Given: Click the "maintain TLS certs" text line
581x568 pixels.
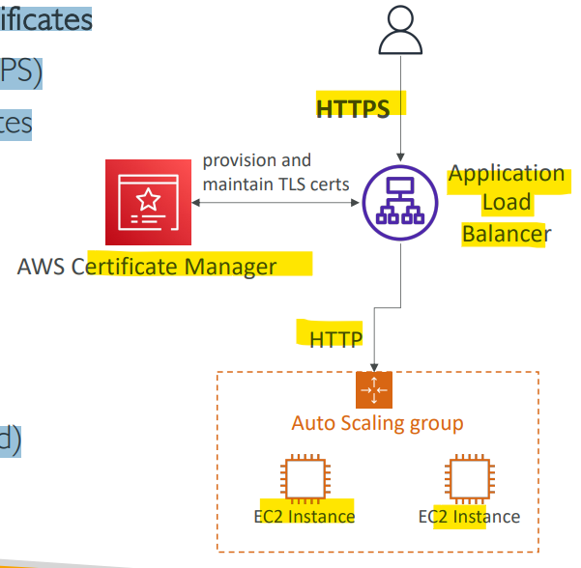Looking at the screenshot, I should [x=276, y=185].
